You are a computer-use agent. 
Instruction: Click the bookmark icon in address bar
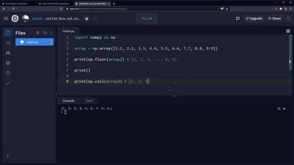tap(61, 9)
